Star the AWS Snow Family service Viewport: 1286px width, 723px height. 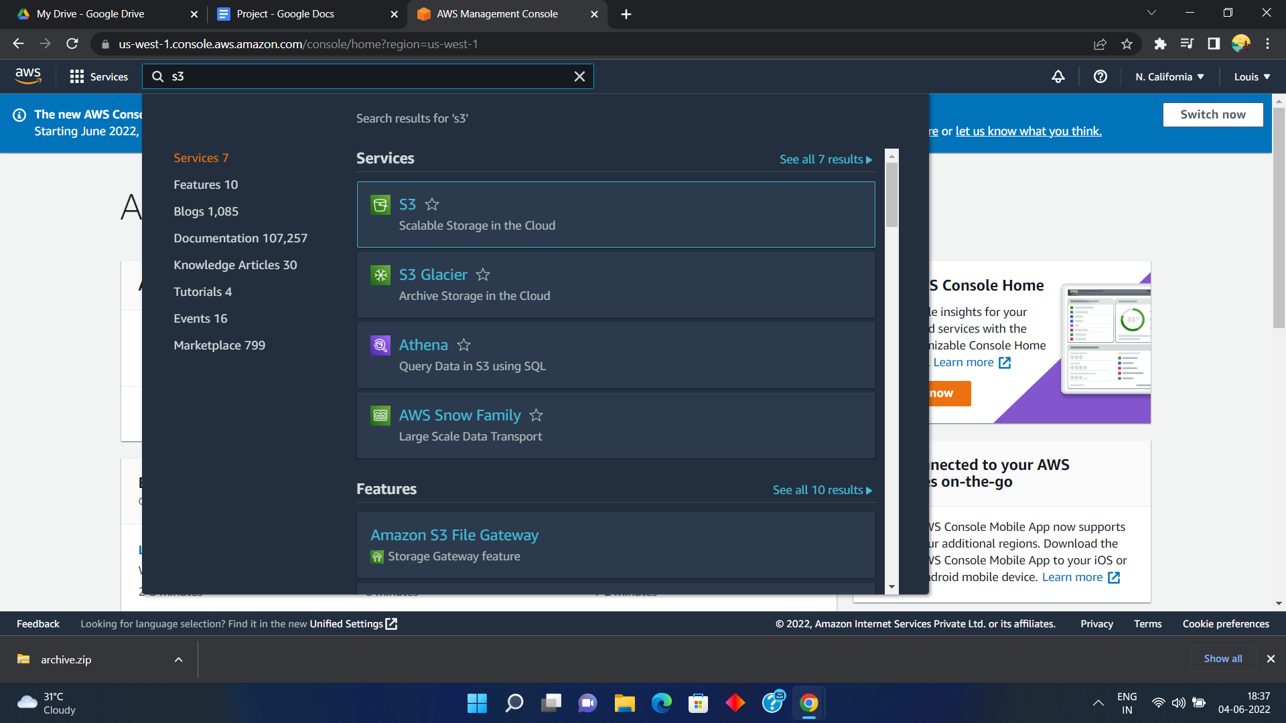tap(536, 415)
